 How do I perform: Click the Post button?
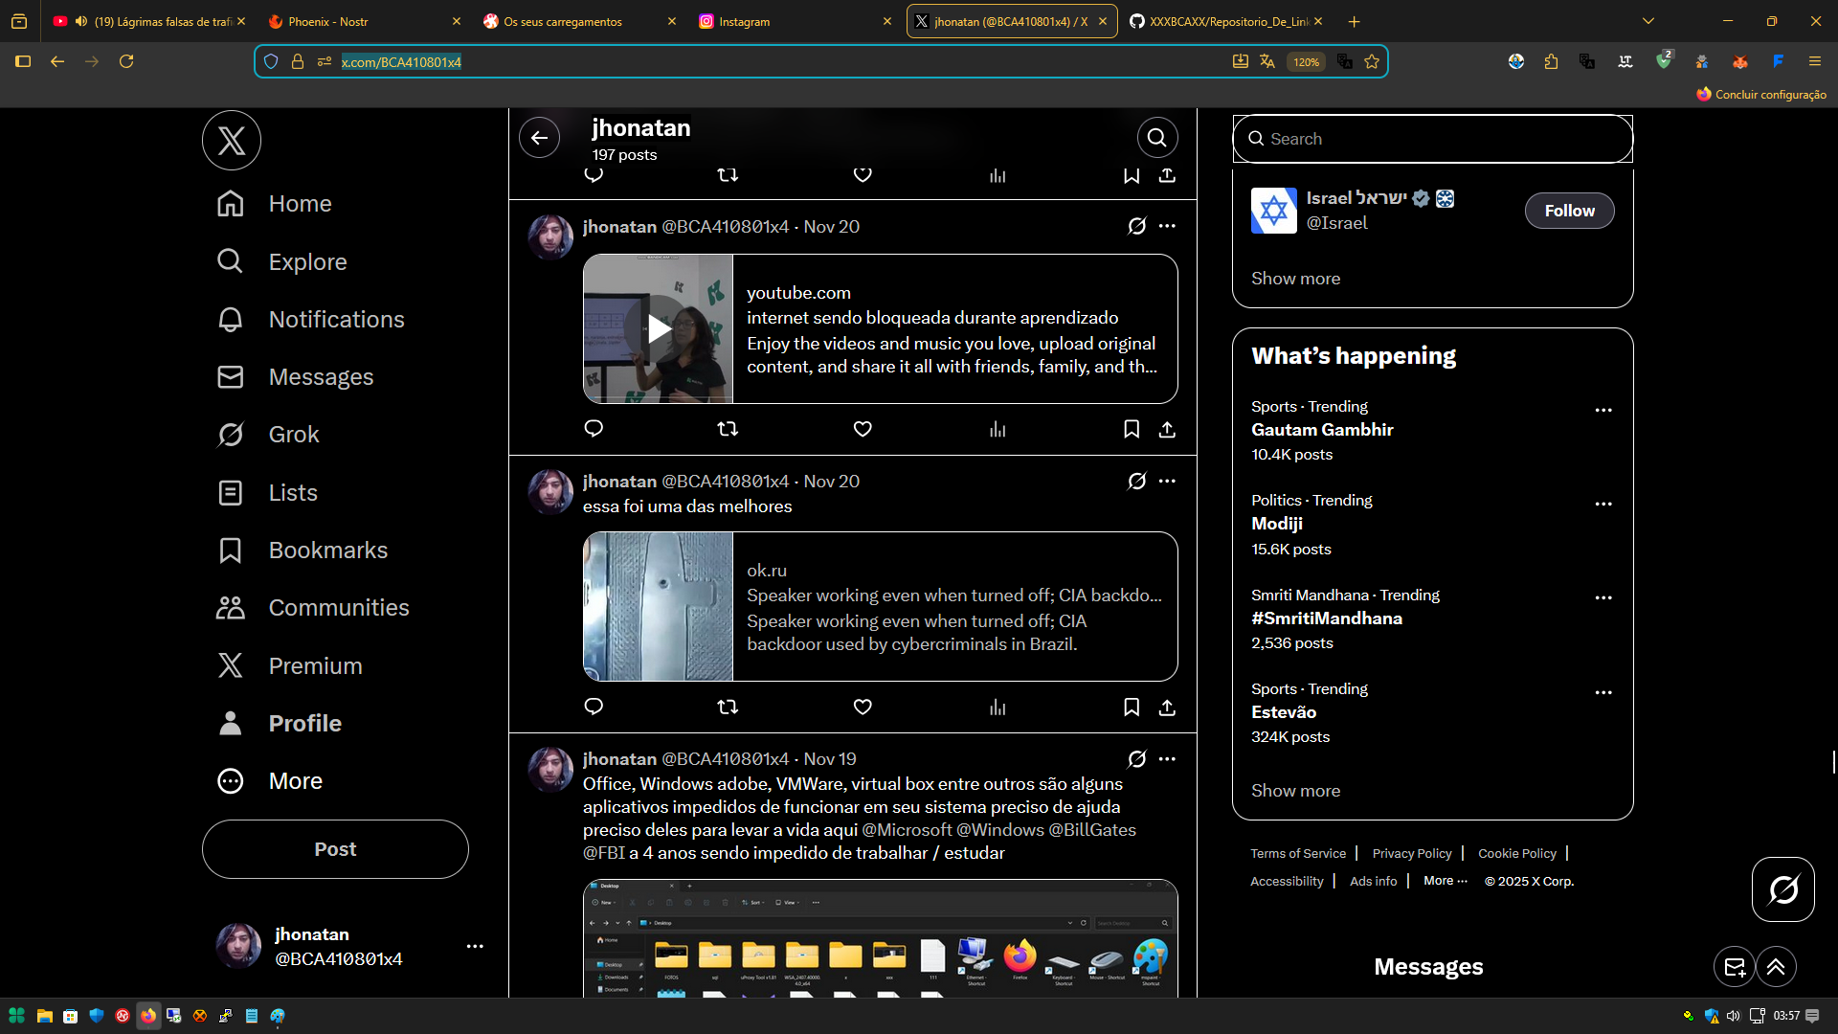tap(335, 849)
